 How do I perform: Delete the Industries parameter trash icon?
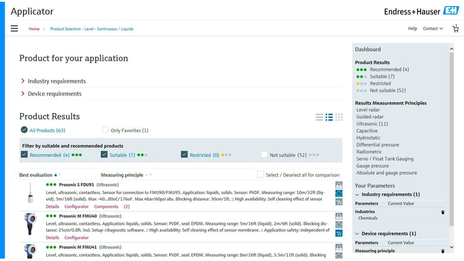(443, 212)
